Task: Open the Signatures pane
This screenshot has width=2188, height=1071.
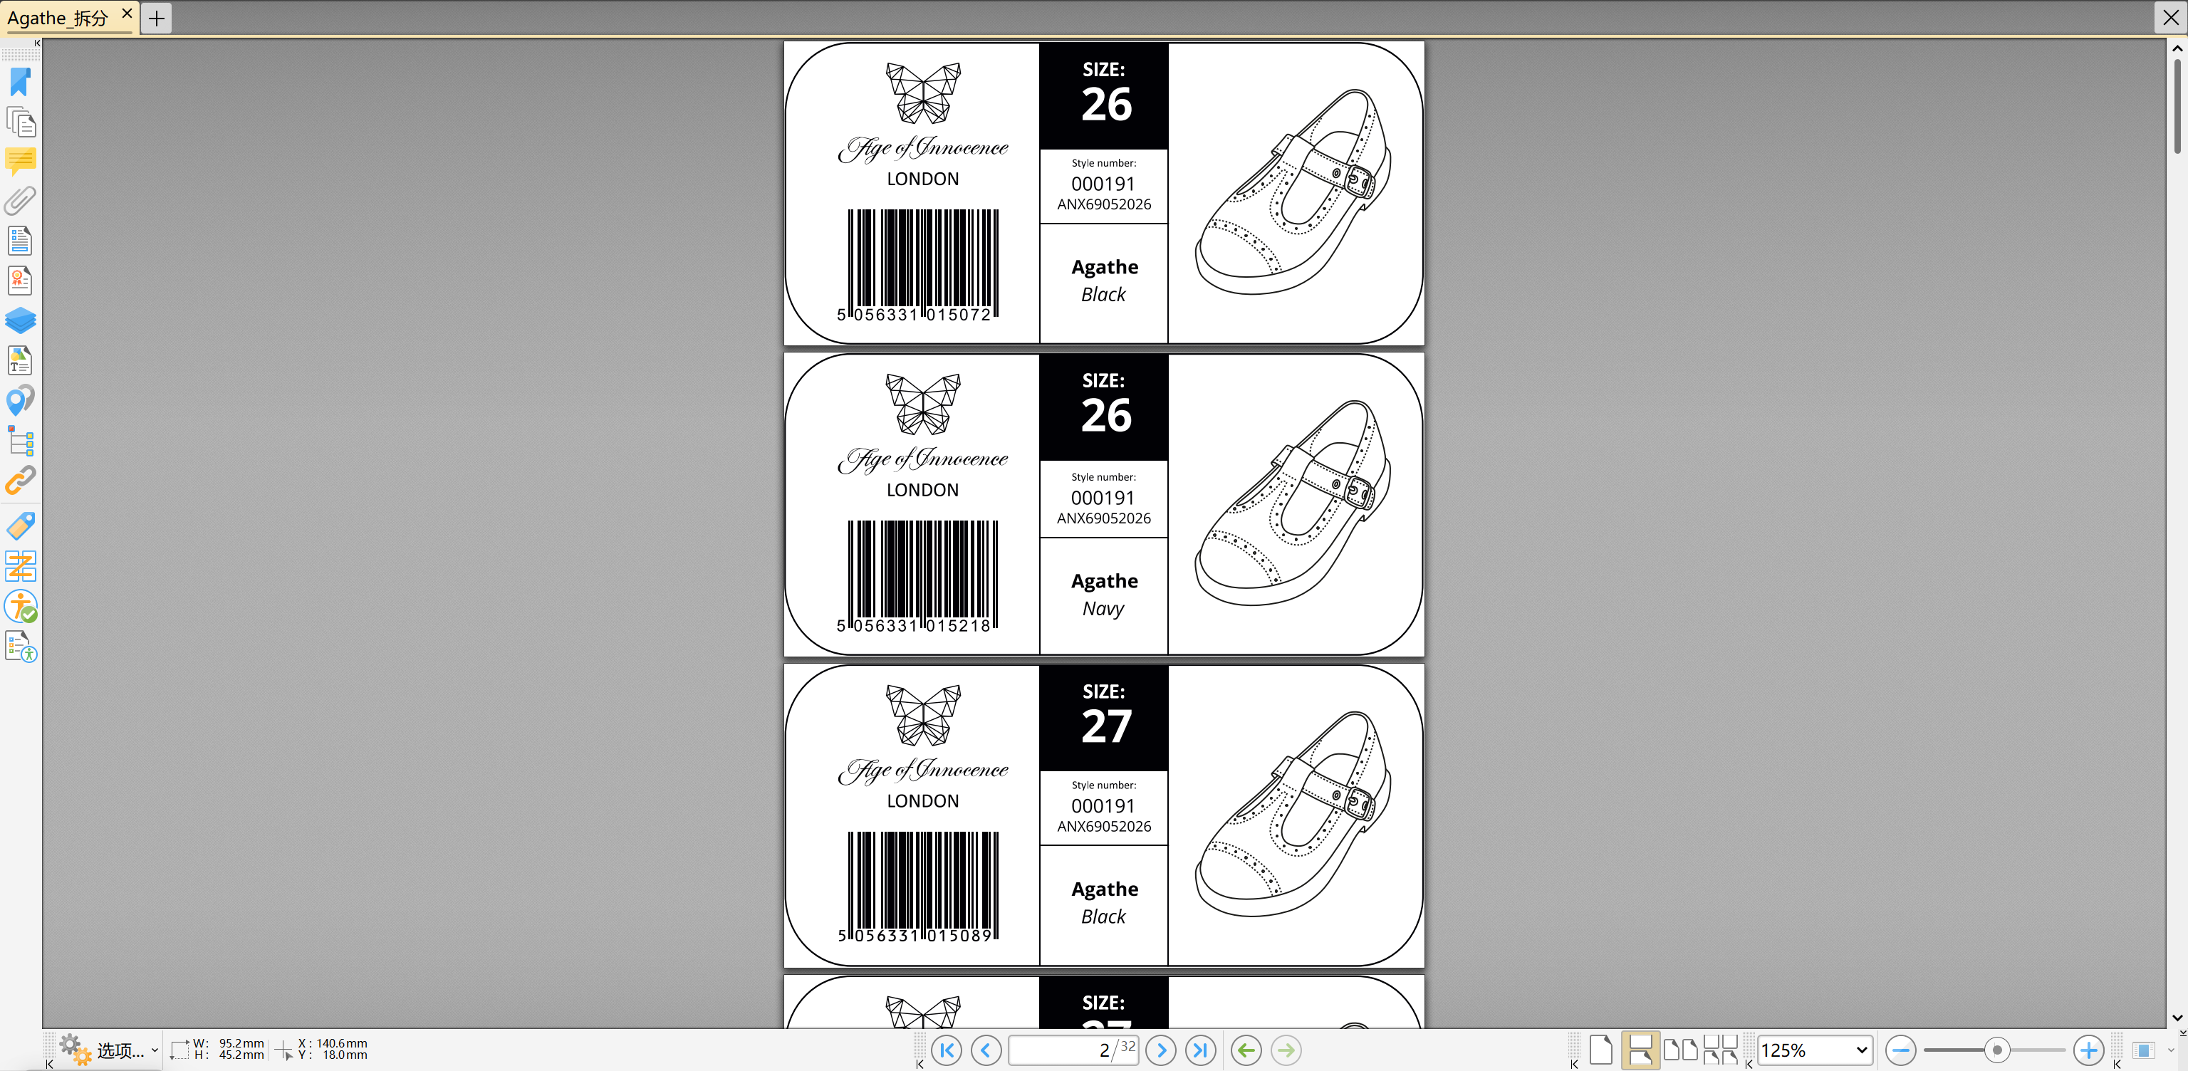Action: [x=21, y=281]
